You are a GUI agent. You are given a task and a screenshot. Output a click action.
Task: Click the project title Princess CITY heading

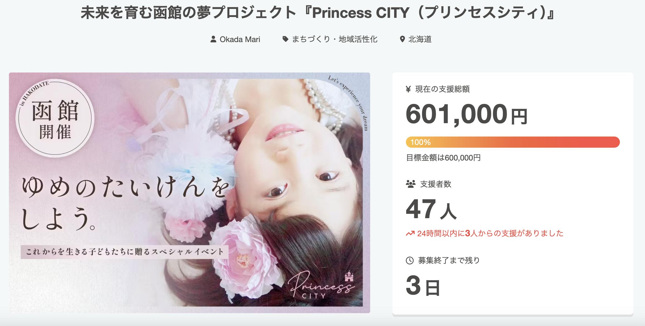point(318,13)
